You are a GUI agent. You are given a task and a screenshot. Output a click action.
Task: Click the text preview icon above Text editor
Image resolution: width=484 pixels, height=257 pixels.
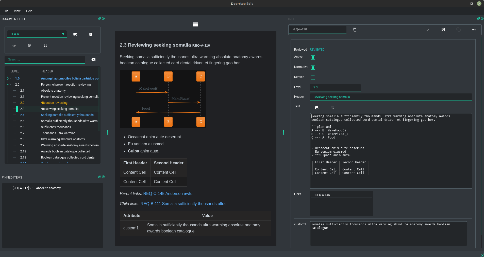click(x=317, y=108)
